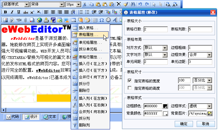The height and width of the screenshot is (130, 218).
Task: Click the Remove Format brush icon
Action: (126, 5)
